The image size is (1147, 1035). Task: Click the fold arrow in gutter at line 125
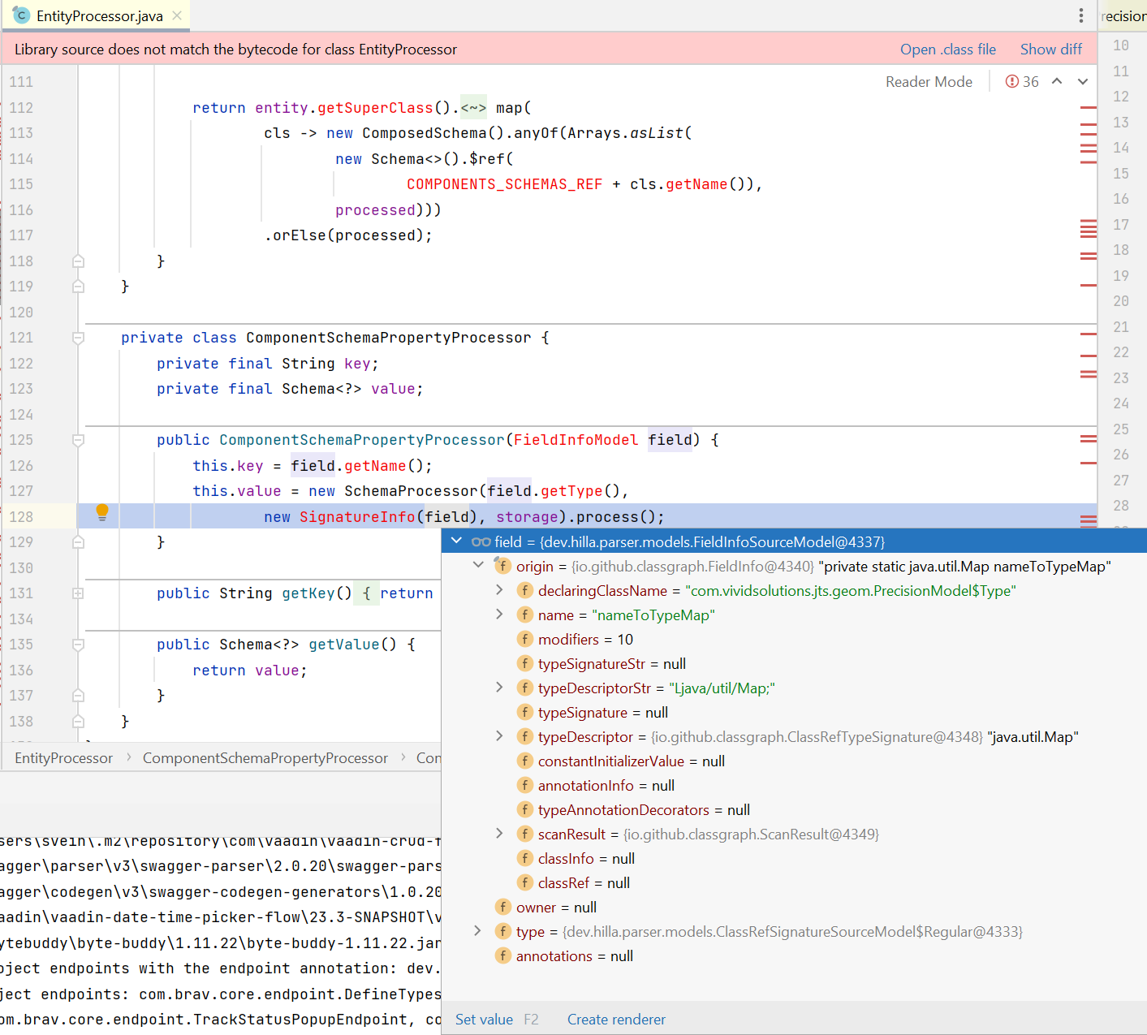coord(77,439)
